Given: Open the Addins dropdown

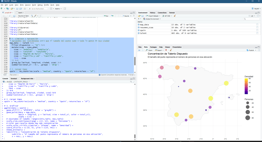Looking at the screenshot, I should pyautogui.click(x=58, y=9).
